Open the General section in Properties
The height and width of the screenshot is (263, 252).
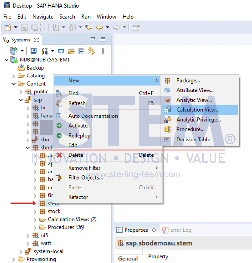[128, 259]
